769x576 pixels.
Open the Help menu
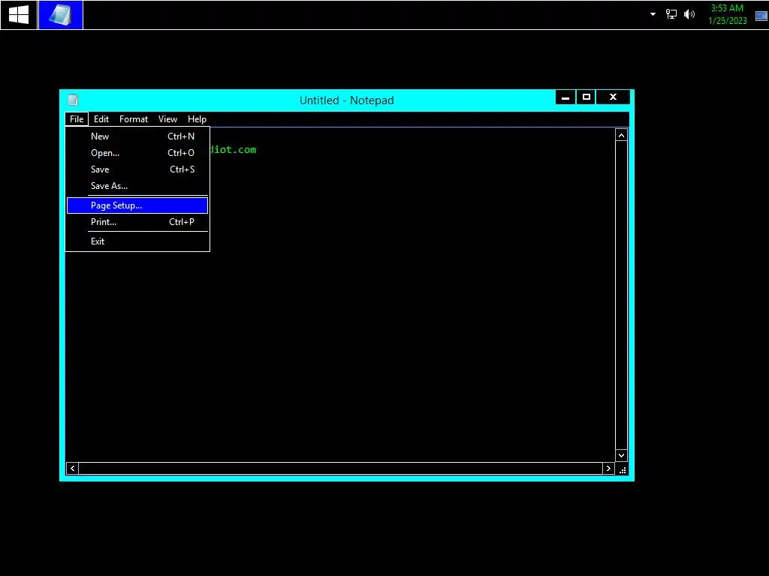pyautogui.click(x=198, y=119)
